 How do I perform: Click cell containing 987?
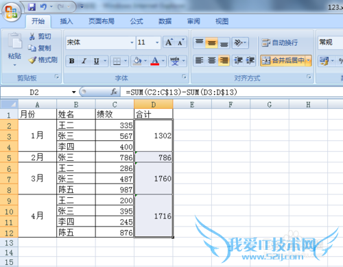pos(115,190)
